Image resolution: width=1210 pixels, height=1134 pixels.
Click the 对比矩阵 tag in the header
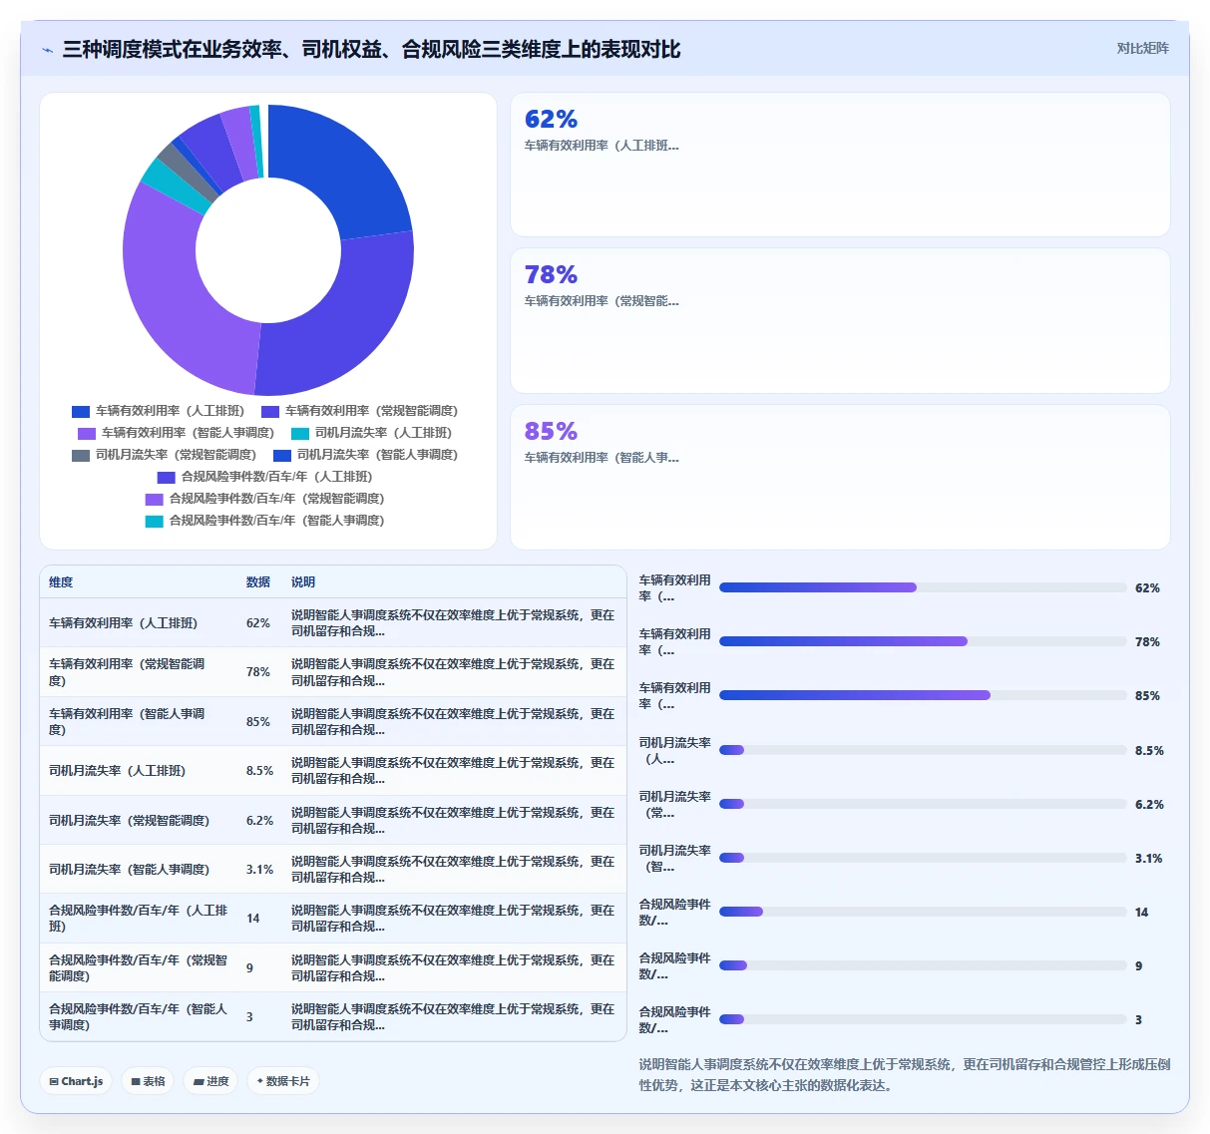1142,48
